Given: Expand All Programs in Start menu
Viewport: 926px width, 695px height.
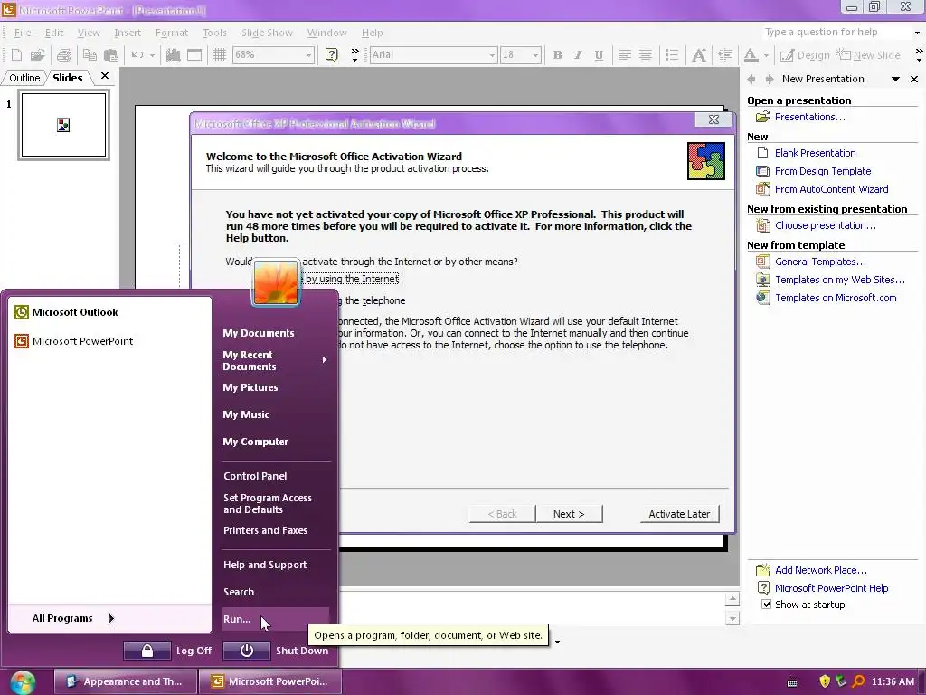Looking at the screenshot, I should 73,618.
